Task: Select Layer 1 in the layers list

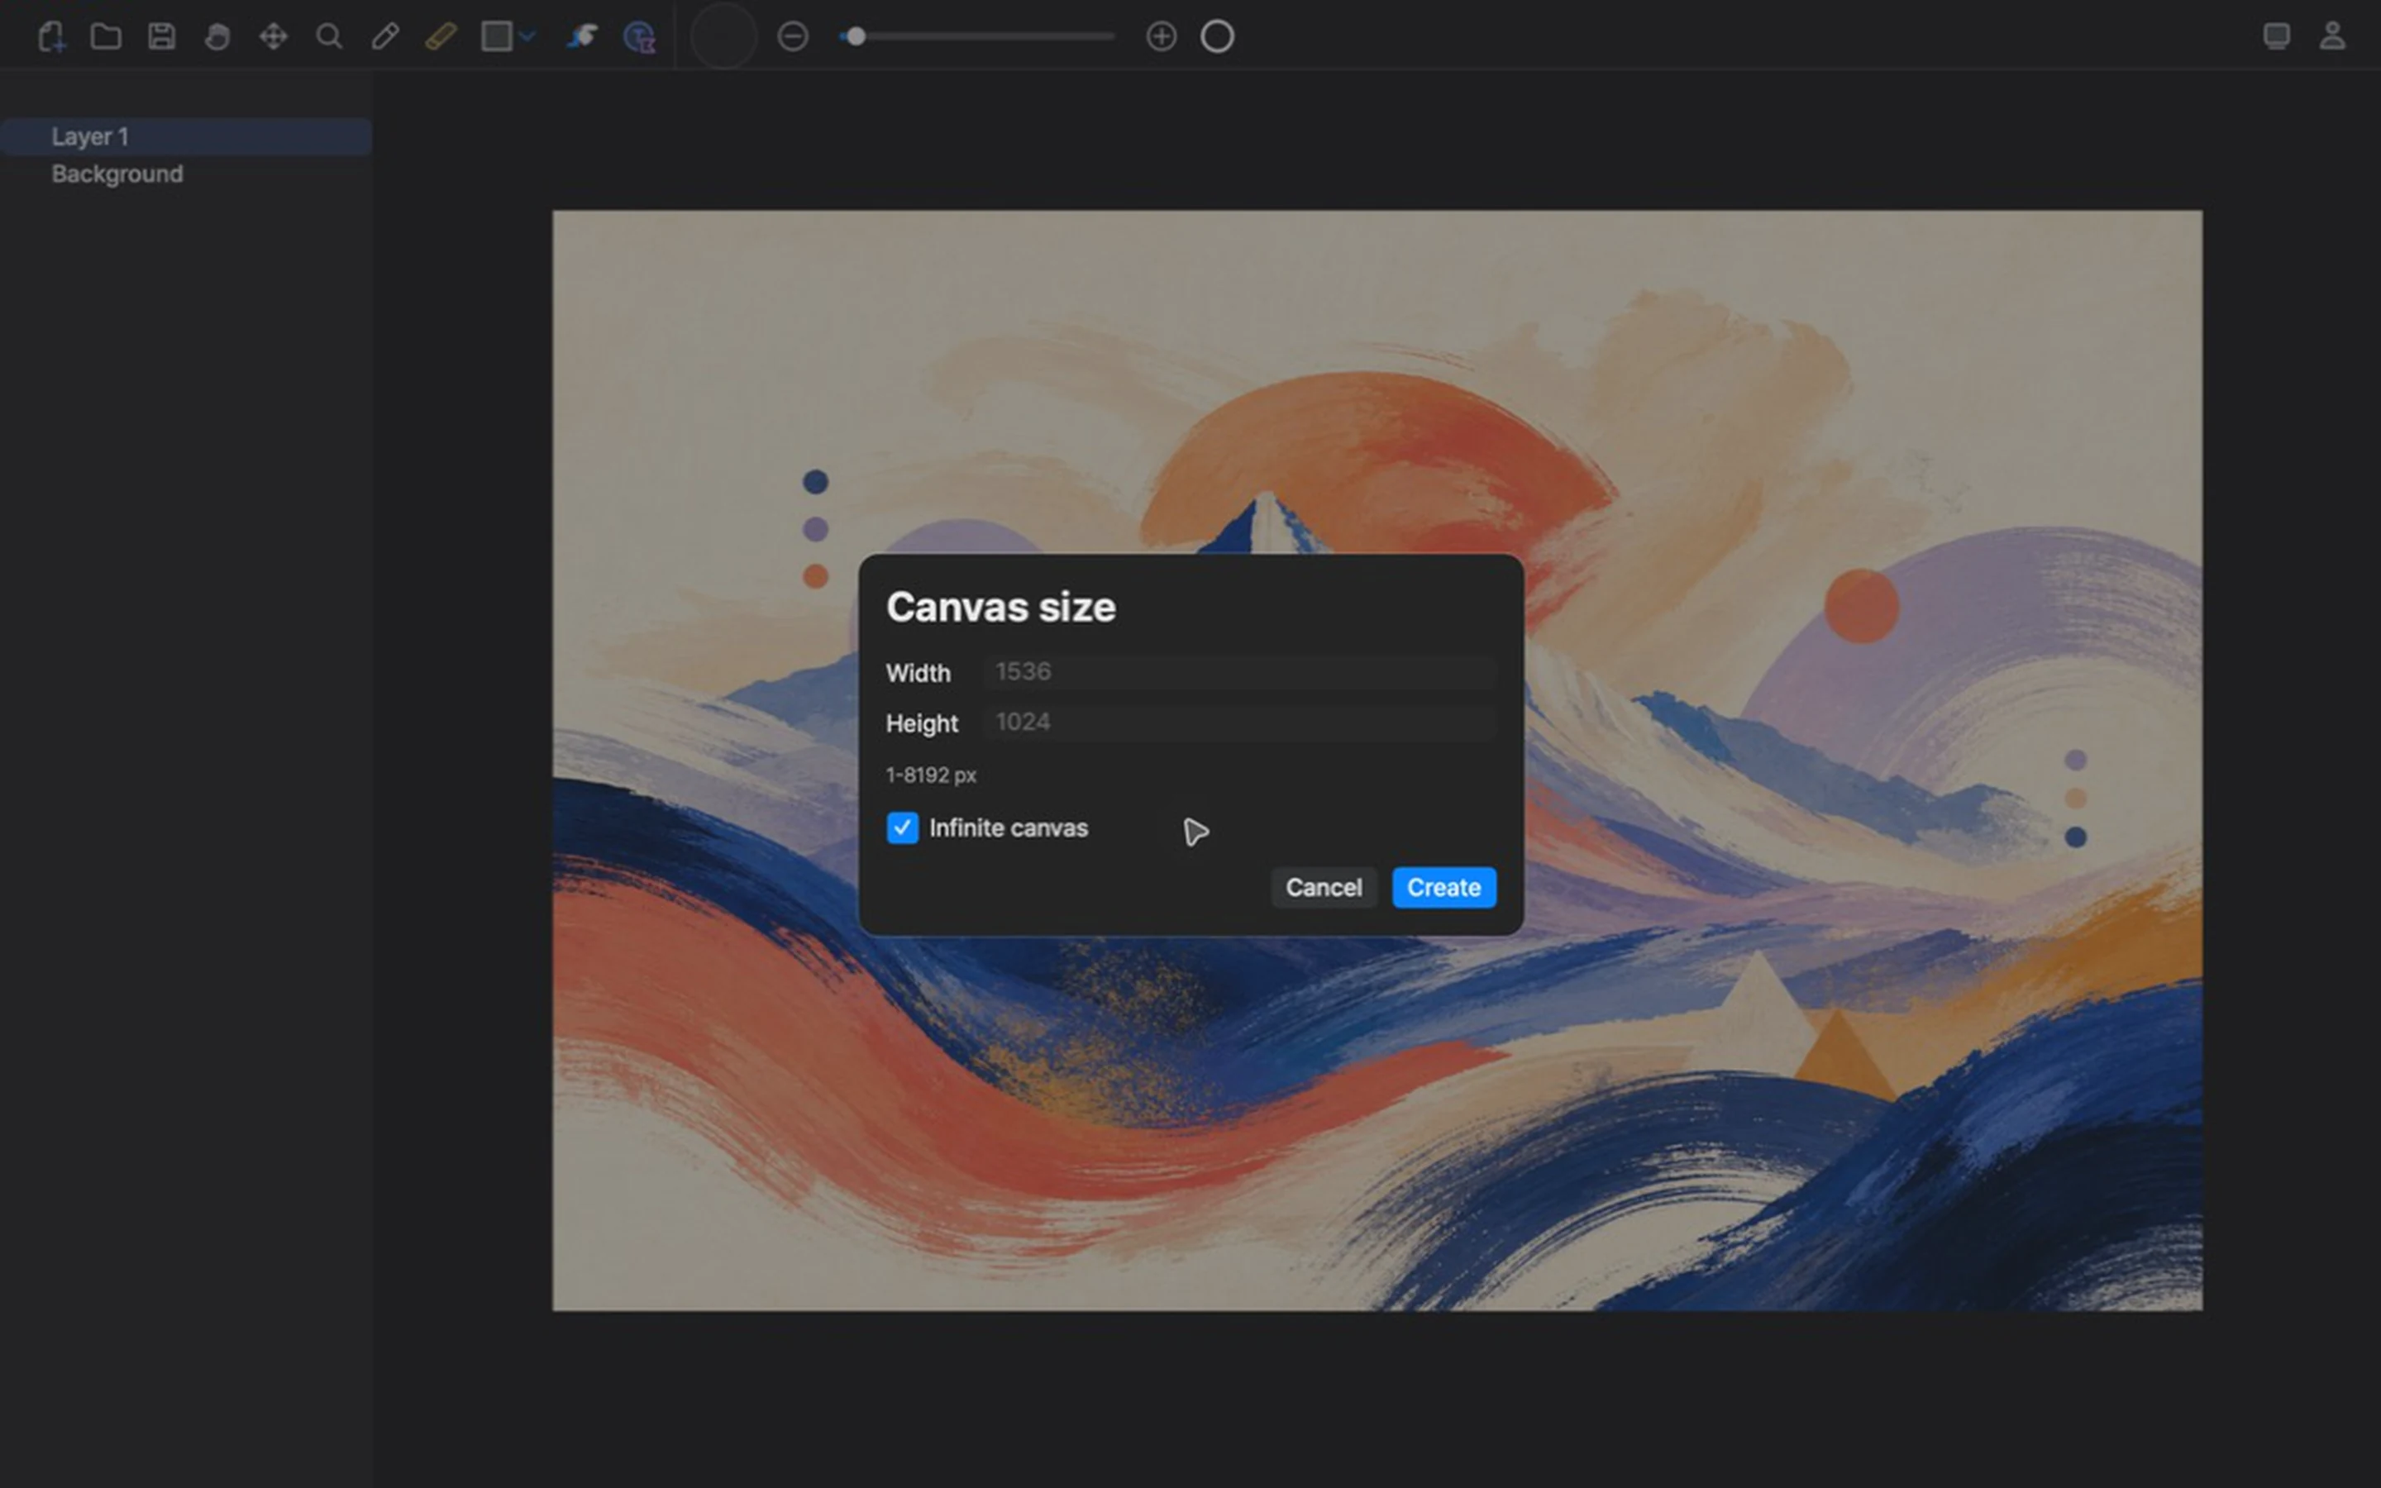Action: tap(186, 136)
